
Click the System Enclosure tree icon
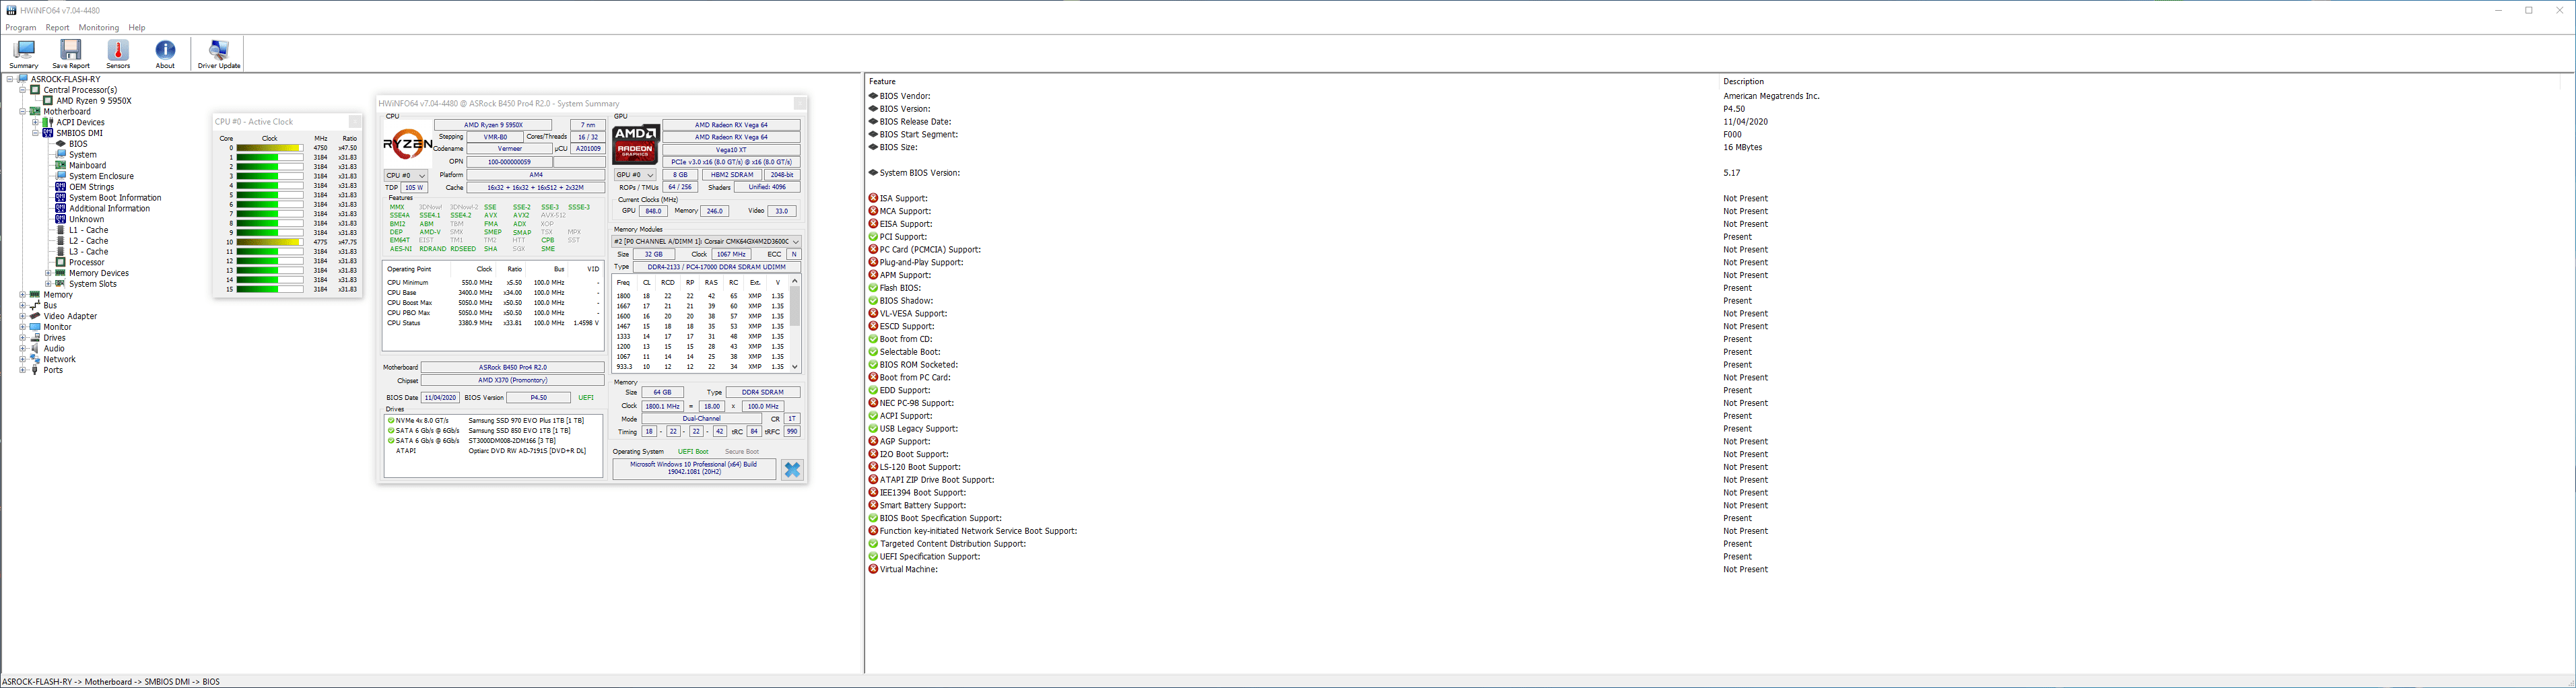61,176
